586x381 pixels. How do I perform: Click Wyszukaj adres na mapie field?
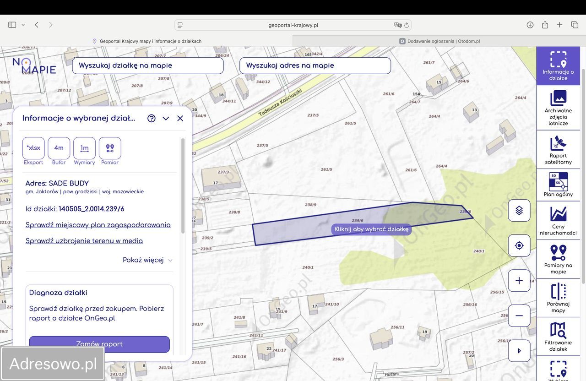point(315,65)
